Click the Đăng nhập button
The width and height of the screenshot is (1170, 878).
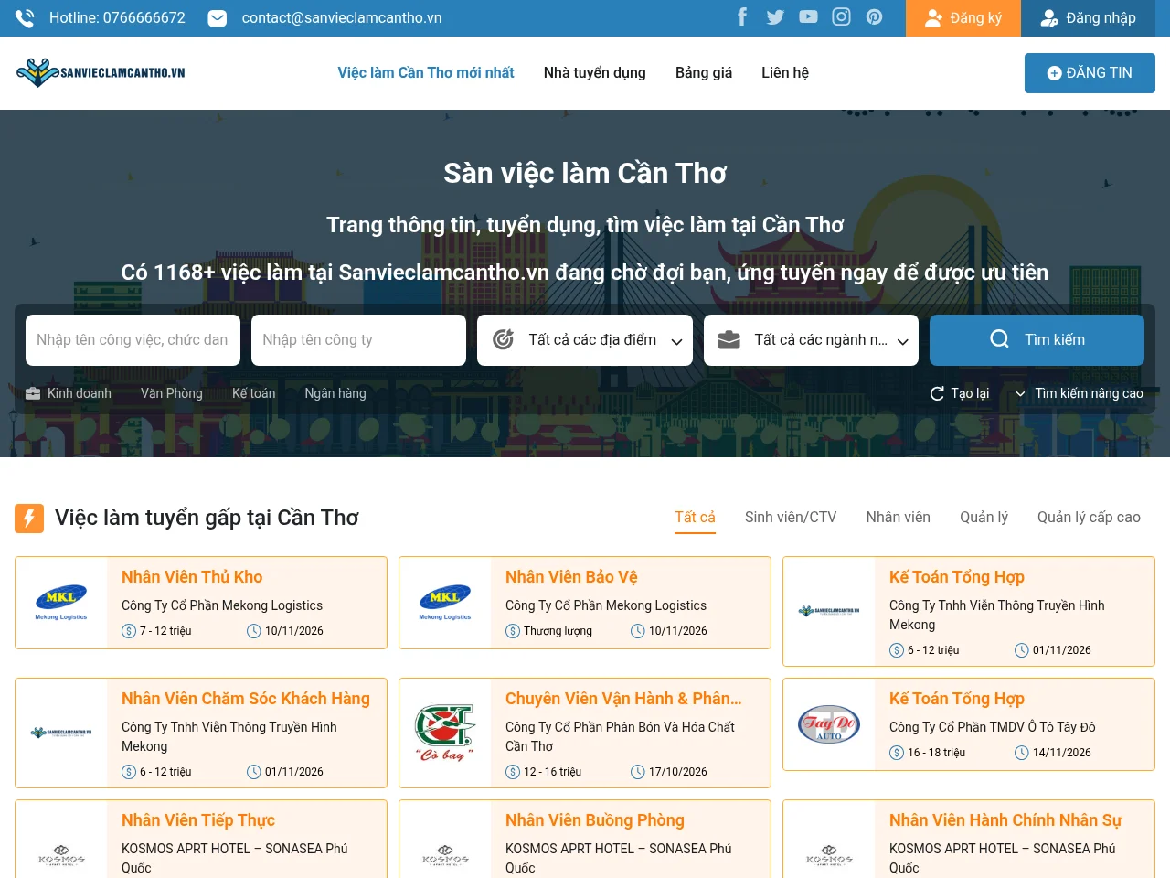1089,18
